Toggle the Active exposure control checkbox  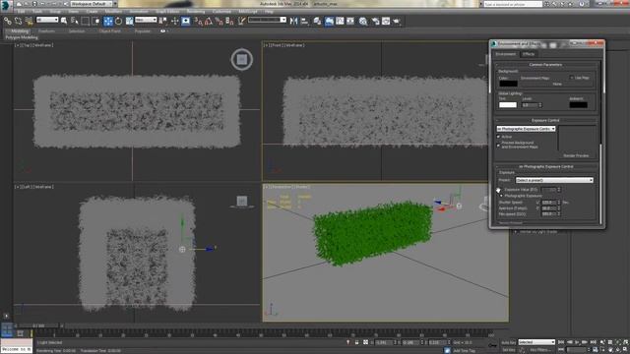tap(499, 137)
